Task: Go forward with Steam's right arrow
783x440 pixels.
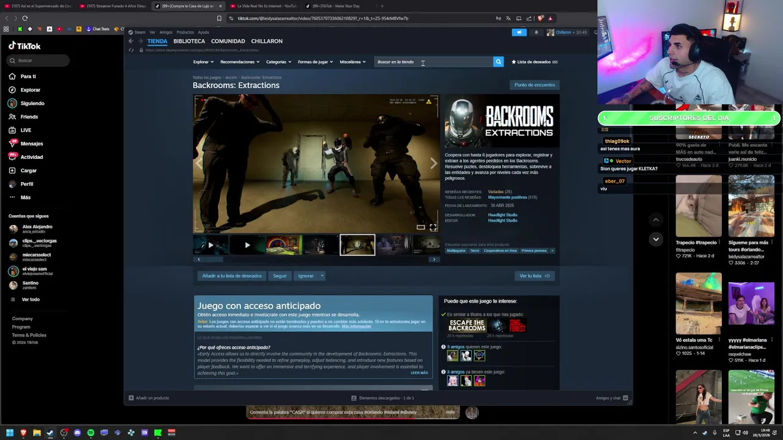Action: pos(141,41)
